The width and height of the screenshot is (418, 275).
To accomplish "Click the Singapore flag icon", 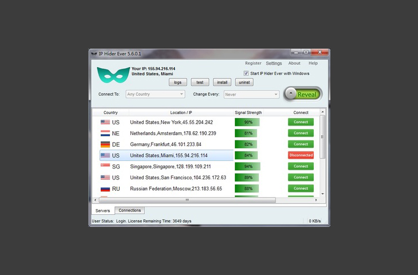I will tap(105, 166).
